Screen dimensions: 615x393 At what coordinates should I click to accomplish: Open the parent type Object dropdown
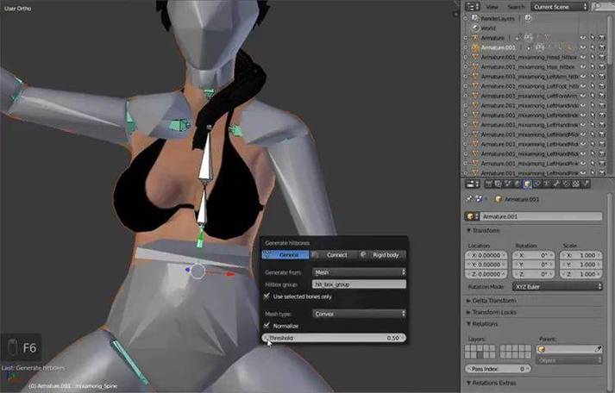click(568, 360)
